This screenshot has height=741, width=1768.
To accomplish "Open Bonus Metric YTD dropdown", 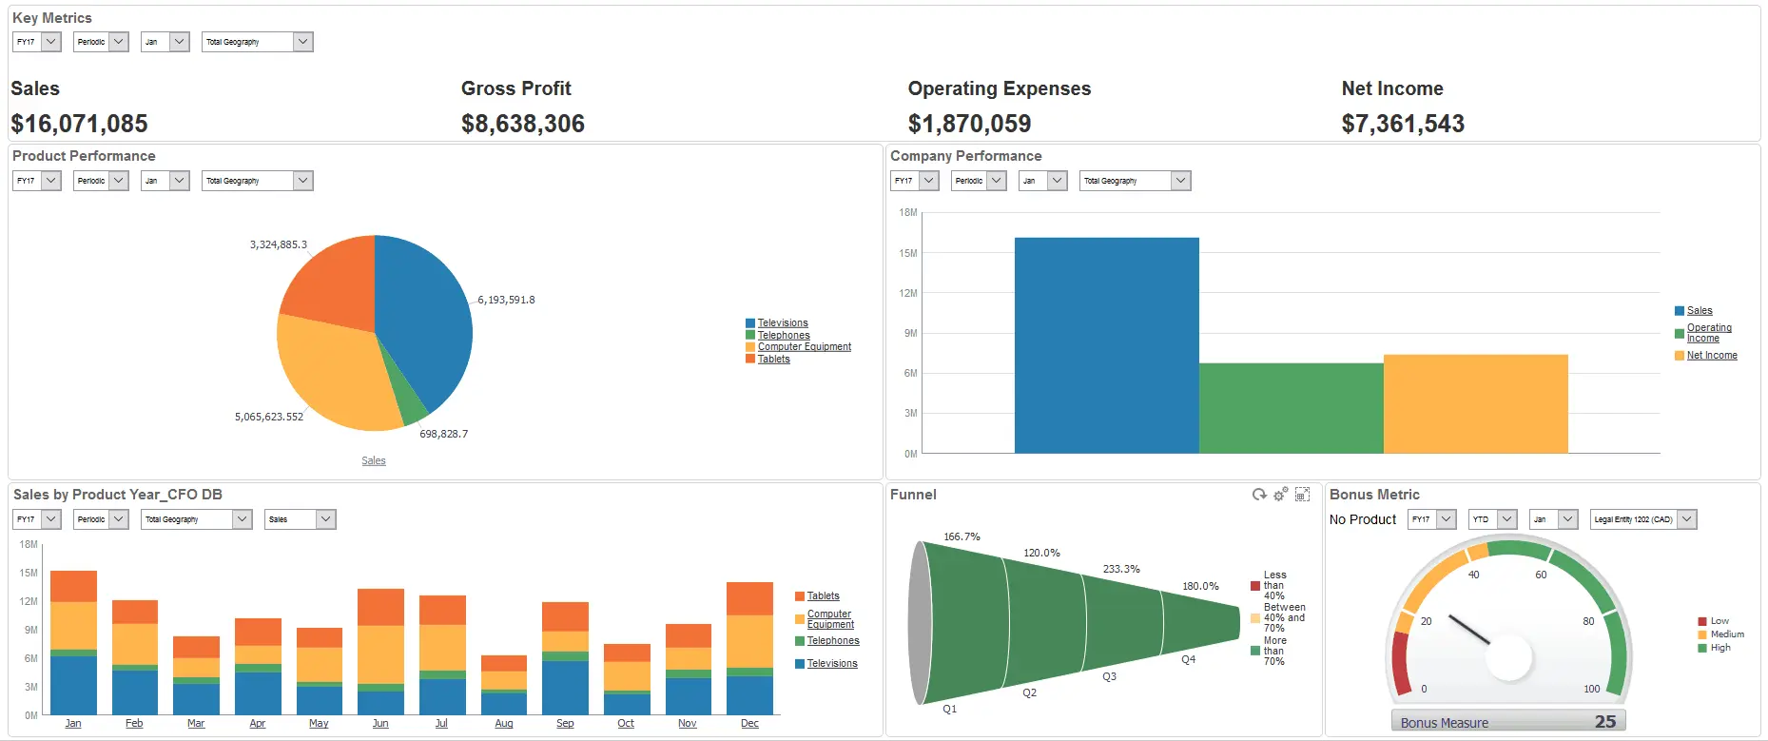I will coord(1493,519).
